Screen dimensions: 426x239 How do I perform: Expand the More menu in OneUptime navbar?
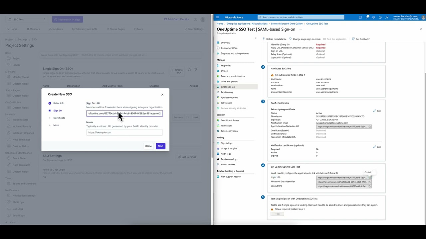coord(138,29)
